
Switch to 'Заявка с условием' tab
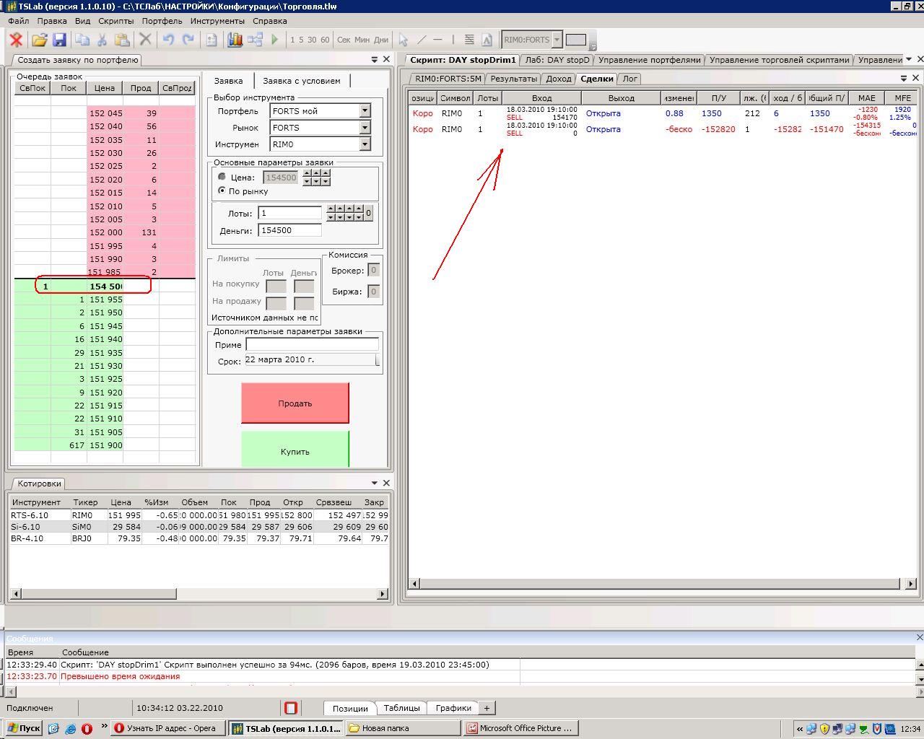coord(301,81)
